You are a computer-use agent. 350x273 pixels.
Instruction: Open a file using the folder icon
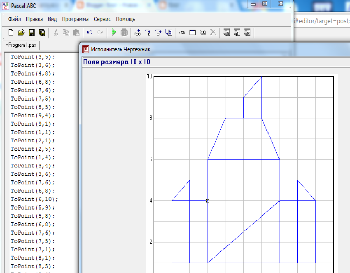coord(21,33)
